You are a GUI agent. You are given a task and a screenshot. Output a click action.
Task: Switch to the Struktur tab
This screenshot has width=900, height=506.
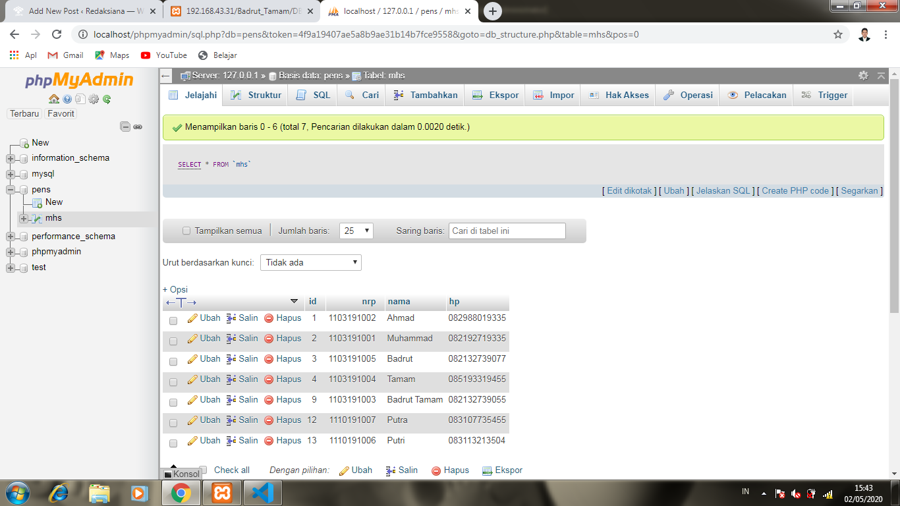(x=256, y=95)
